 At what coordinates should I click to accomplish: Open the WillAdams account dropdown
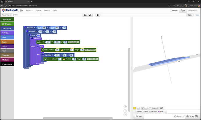point(193,10)
